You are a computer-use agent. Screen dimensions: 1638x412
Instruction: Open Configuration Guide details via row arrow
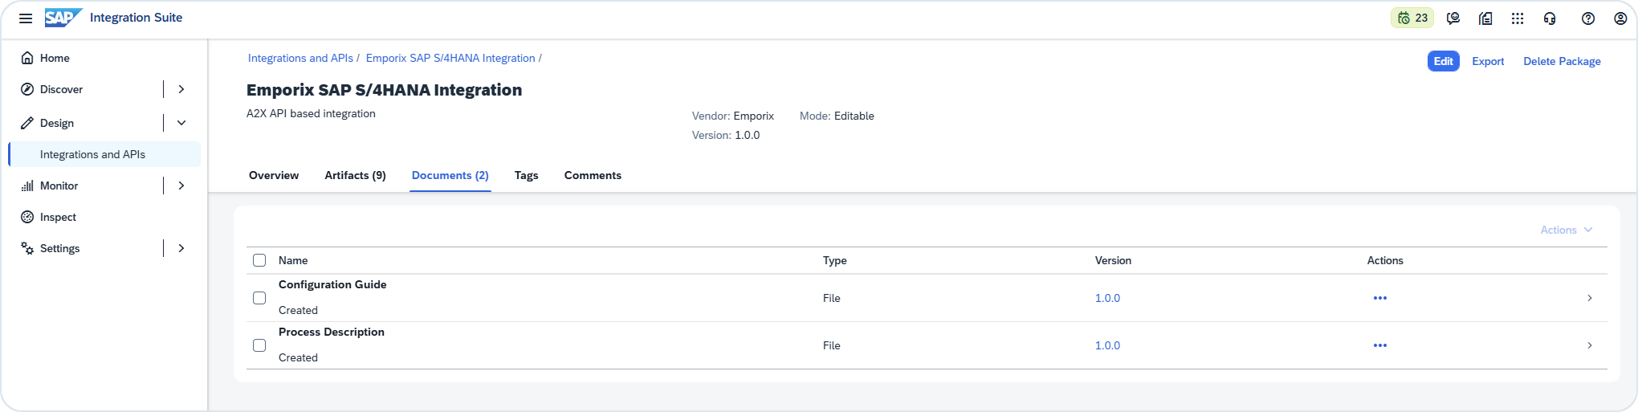click(x=1590, y=298)
